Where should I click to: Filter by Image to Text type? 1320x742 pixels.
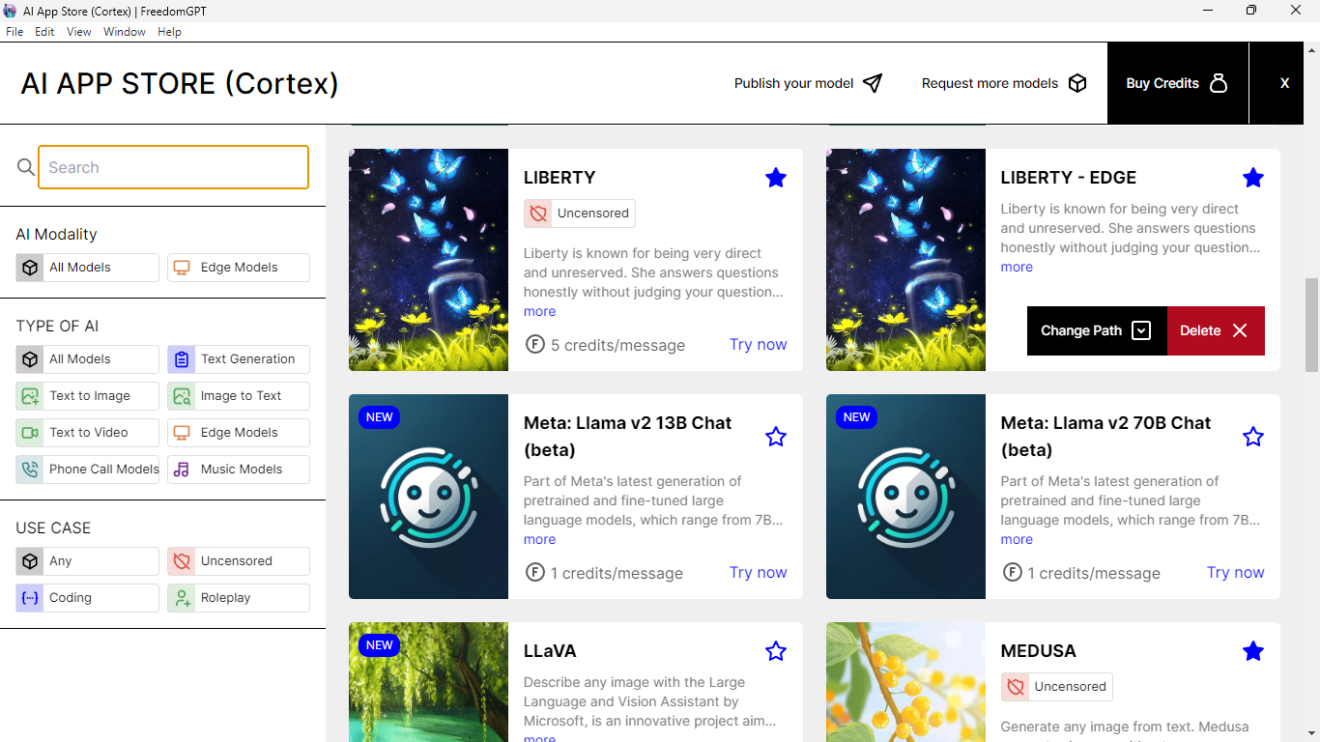coord(239,396)
